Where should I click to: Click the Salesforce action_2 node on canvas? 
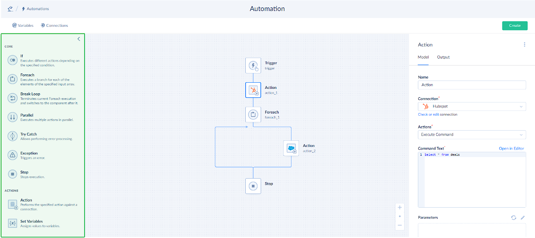pos(291,148)
